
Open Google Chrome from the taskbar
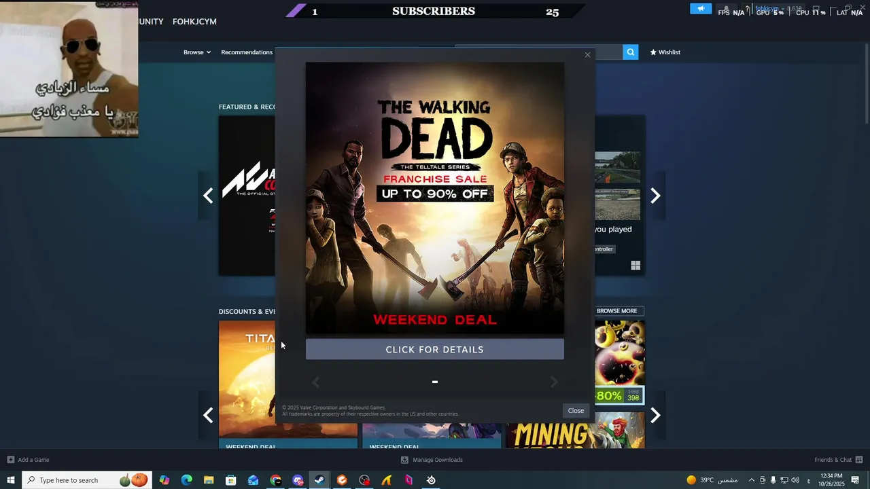(275, 480)
